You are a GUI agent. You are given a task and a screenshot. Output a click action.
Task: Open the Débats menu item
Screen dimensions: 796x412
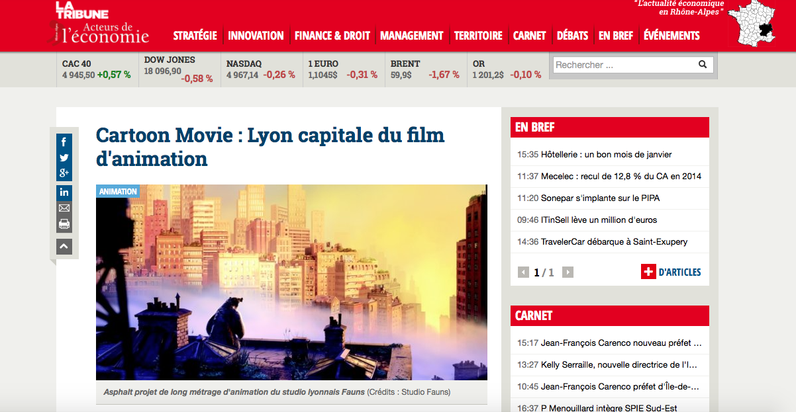(x=572, y=36)
